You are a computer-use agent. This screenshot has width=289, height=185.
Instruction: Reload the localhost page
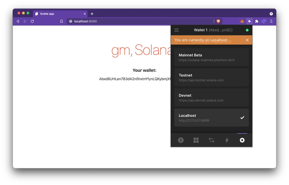[x=32, y=21]
